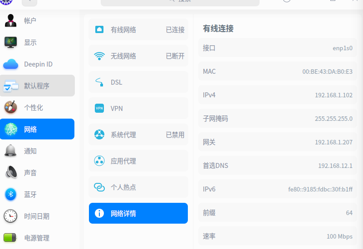Click the 无线网络 Wi-Fi icon
363x249 pixels.
coord(99,56)
